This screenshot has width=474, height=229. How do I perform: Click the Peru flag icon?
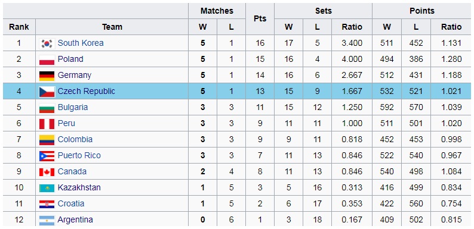coord(47,124)
